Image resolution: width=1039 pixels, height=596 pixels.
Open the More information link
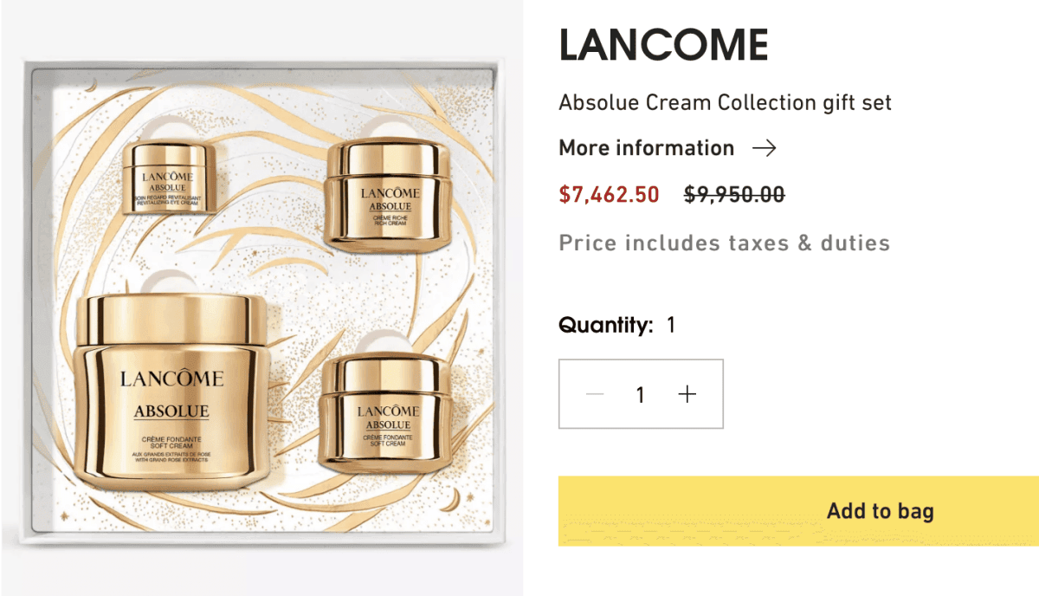pyautogui.click(x=647, y=148)
